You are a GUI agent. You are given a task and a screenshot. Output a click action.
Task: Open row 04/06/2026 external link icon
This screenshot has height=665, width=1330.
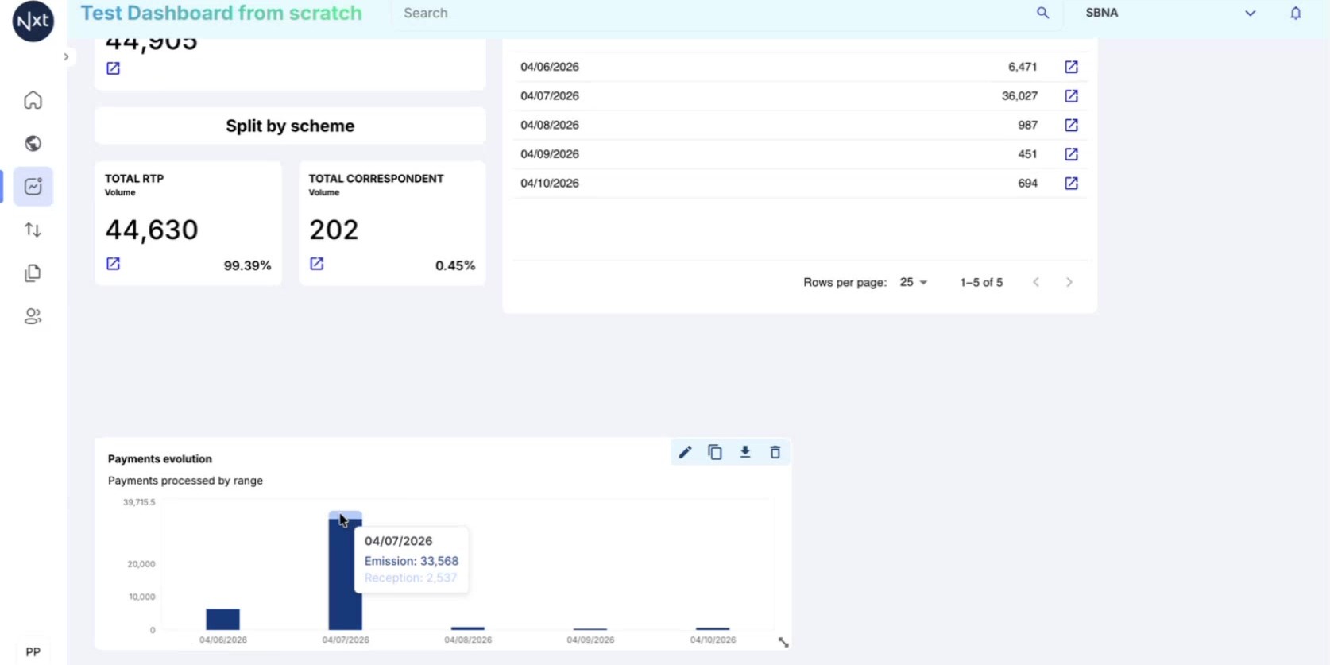click(x=1071, y=67)
